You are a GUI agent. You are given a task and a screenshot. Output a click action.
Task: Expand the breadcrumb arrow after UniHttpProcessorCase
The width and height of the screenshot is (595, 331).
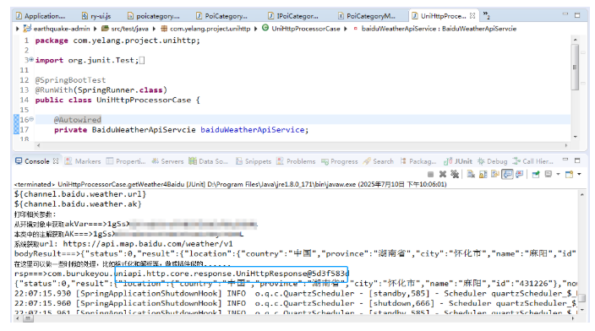pyautogui.click(x=346, y=29)
